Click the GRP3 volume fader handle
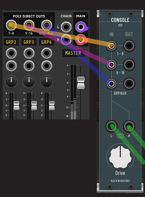Screen dimensions: 145x197 coord(34,106)
